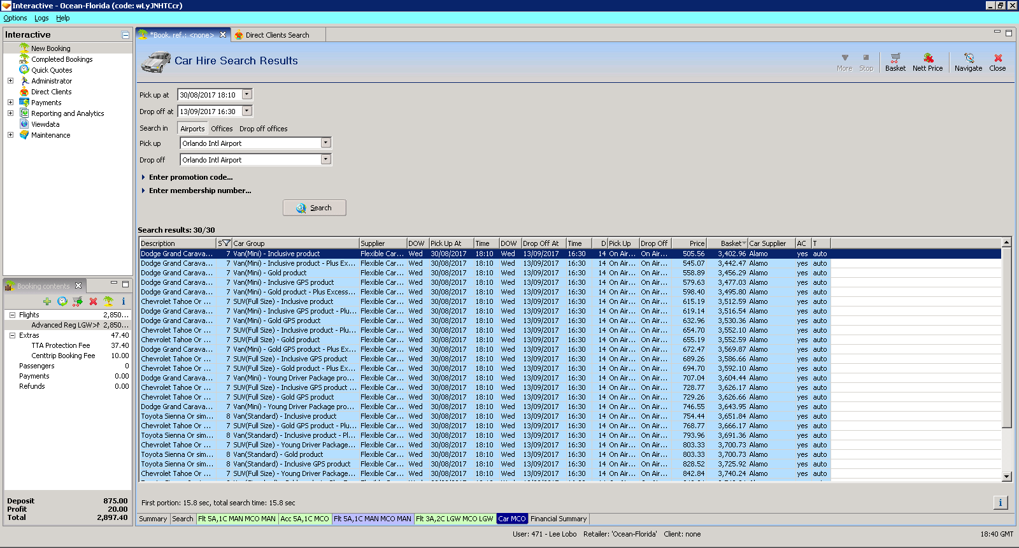1019x548 pixels.
Task: Open the Logs menu
Action: (x=41, y=18)
